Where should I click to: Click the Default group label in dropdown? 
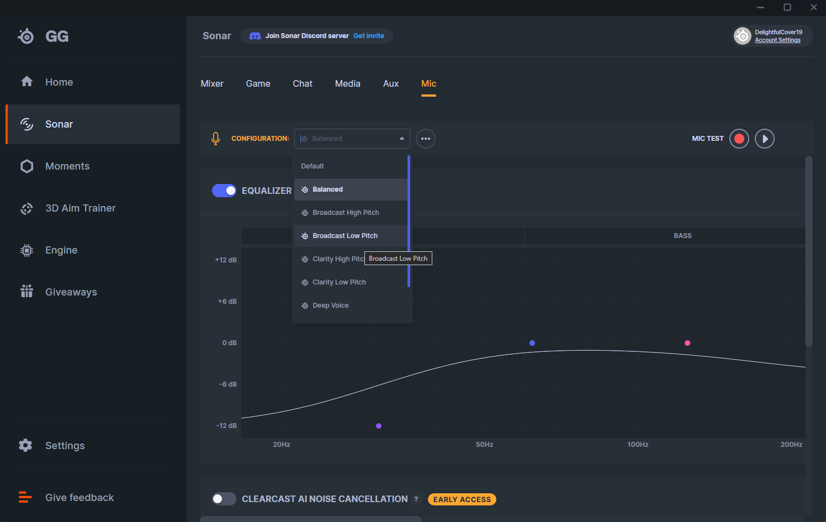tap(313, 166)
